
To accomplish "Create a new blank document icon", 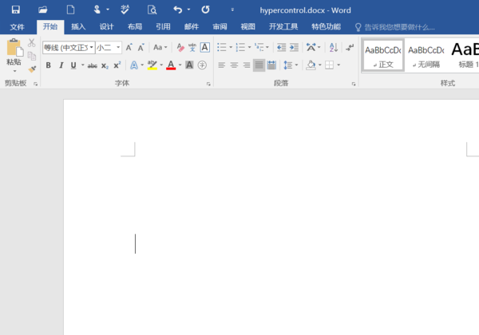I will coord(70,10).
